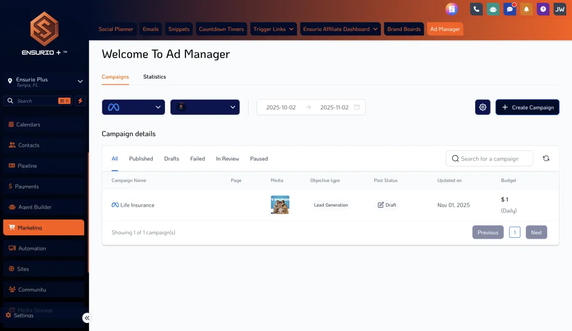Open Agent Builder in sidebar
The image size is (572, 331).
tap(44, 207)
